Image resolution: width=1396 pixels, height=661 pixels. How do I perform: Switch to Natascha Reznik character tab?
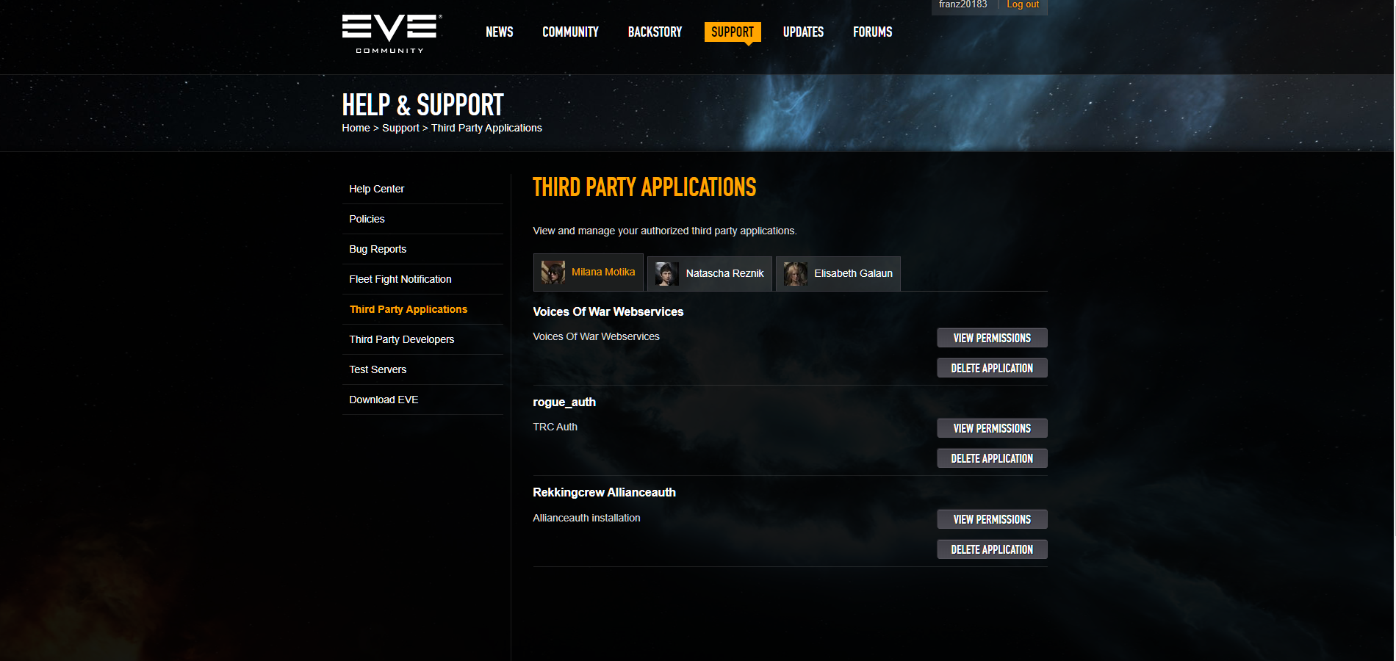click(x=710, y=274)
